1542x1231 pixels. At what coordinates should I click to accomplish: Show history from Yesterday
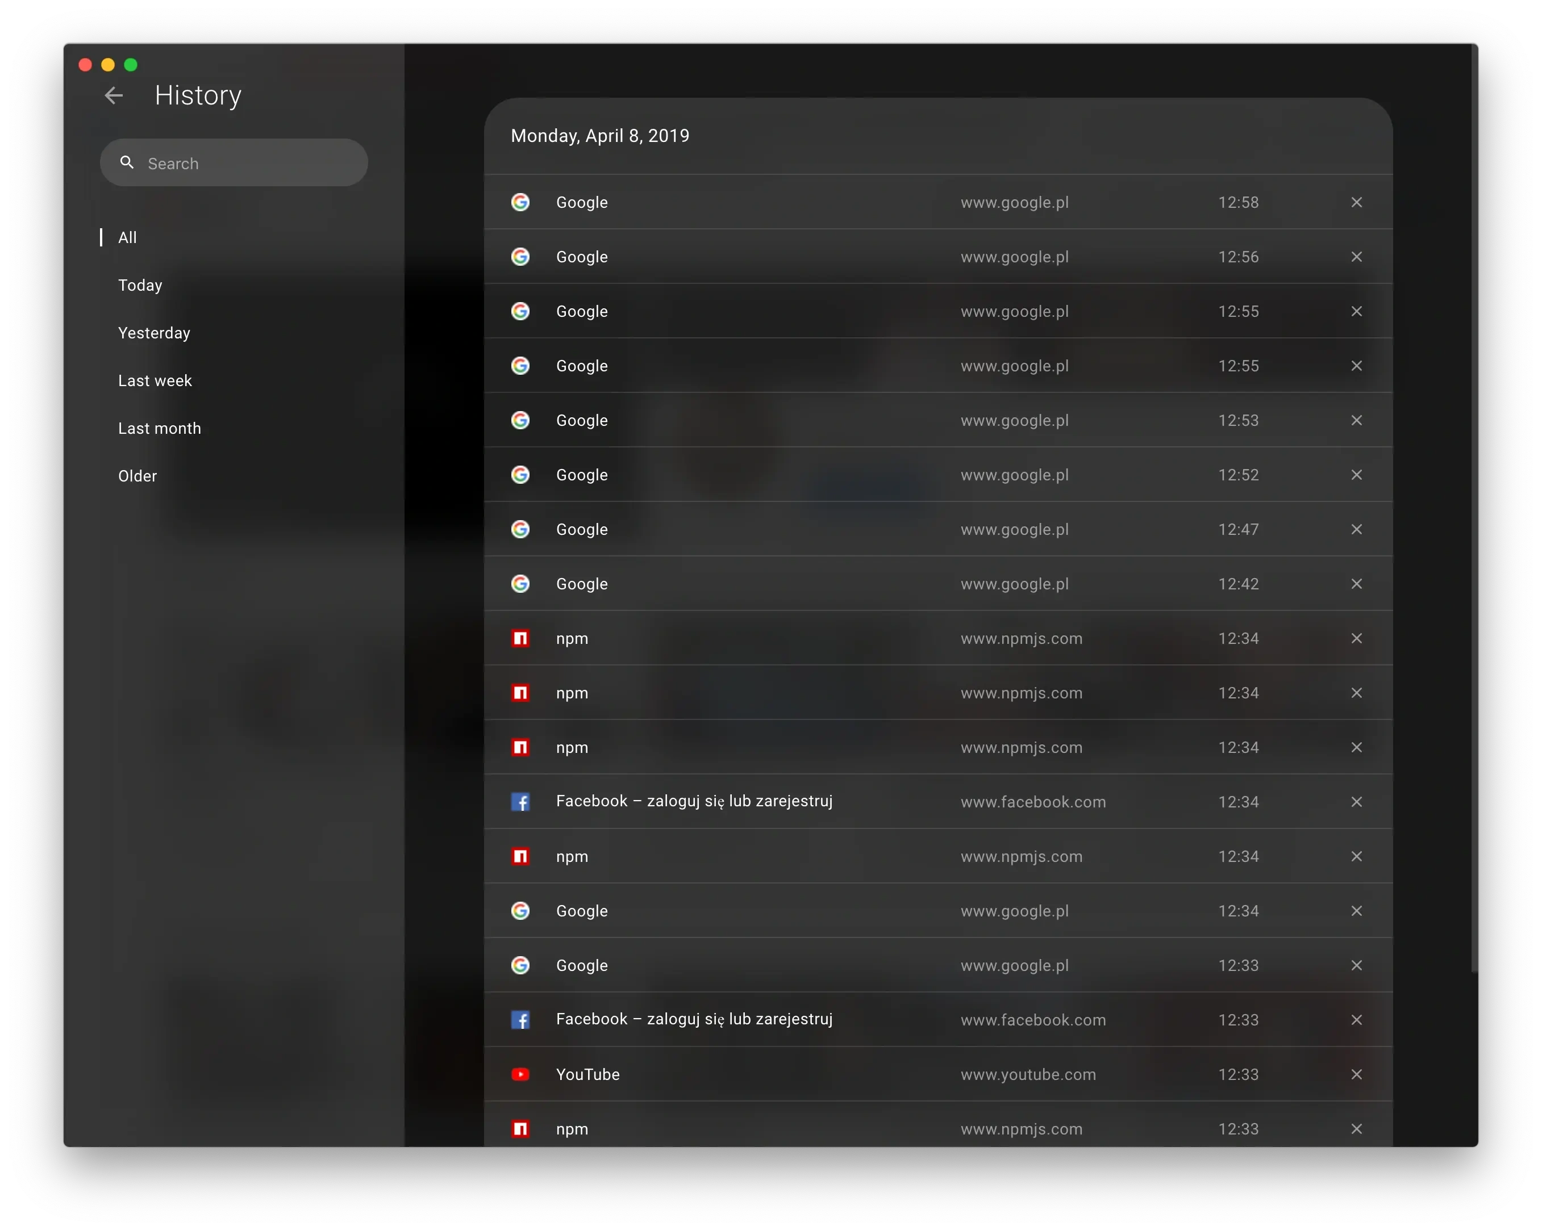[x=155, y=333]
